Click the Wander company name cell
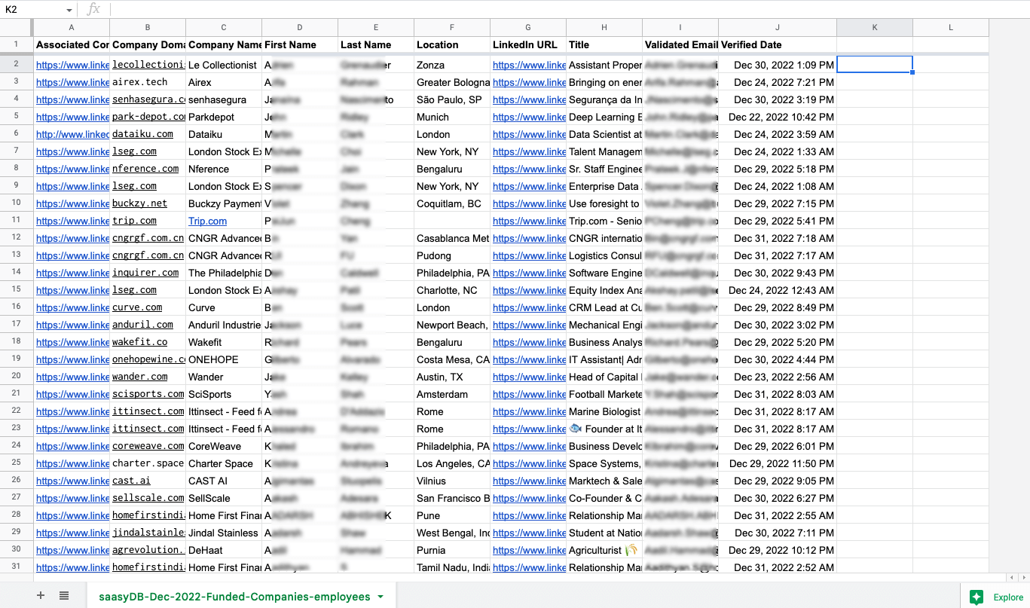 click(x=224, y=377)
